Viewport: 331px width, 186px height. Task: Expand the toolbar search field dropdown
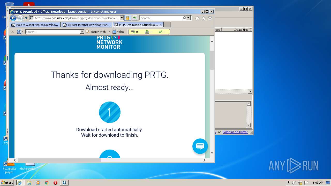point(82,32)
